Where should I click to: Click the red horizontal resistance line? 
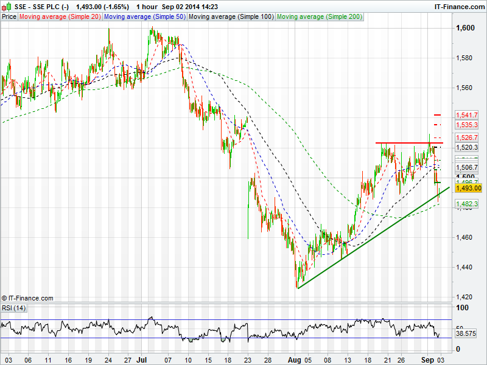pos(409,143)
